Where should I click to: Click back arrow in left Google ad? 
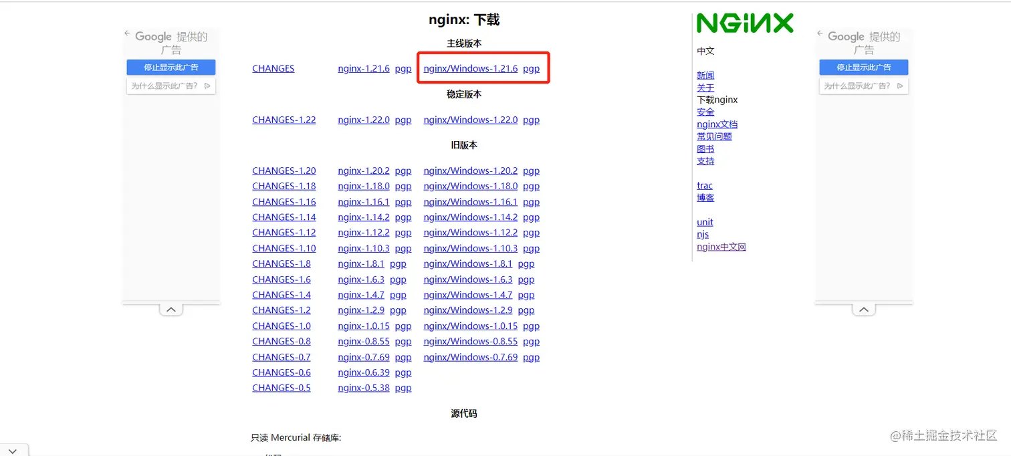127,33
